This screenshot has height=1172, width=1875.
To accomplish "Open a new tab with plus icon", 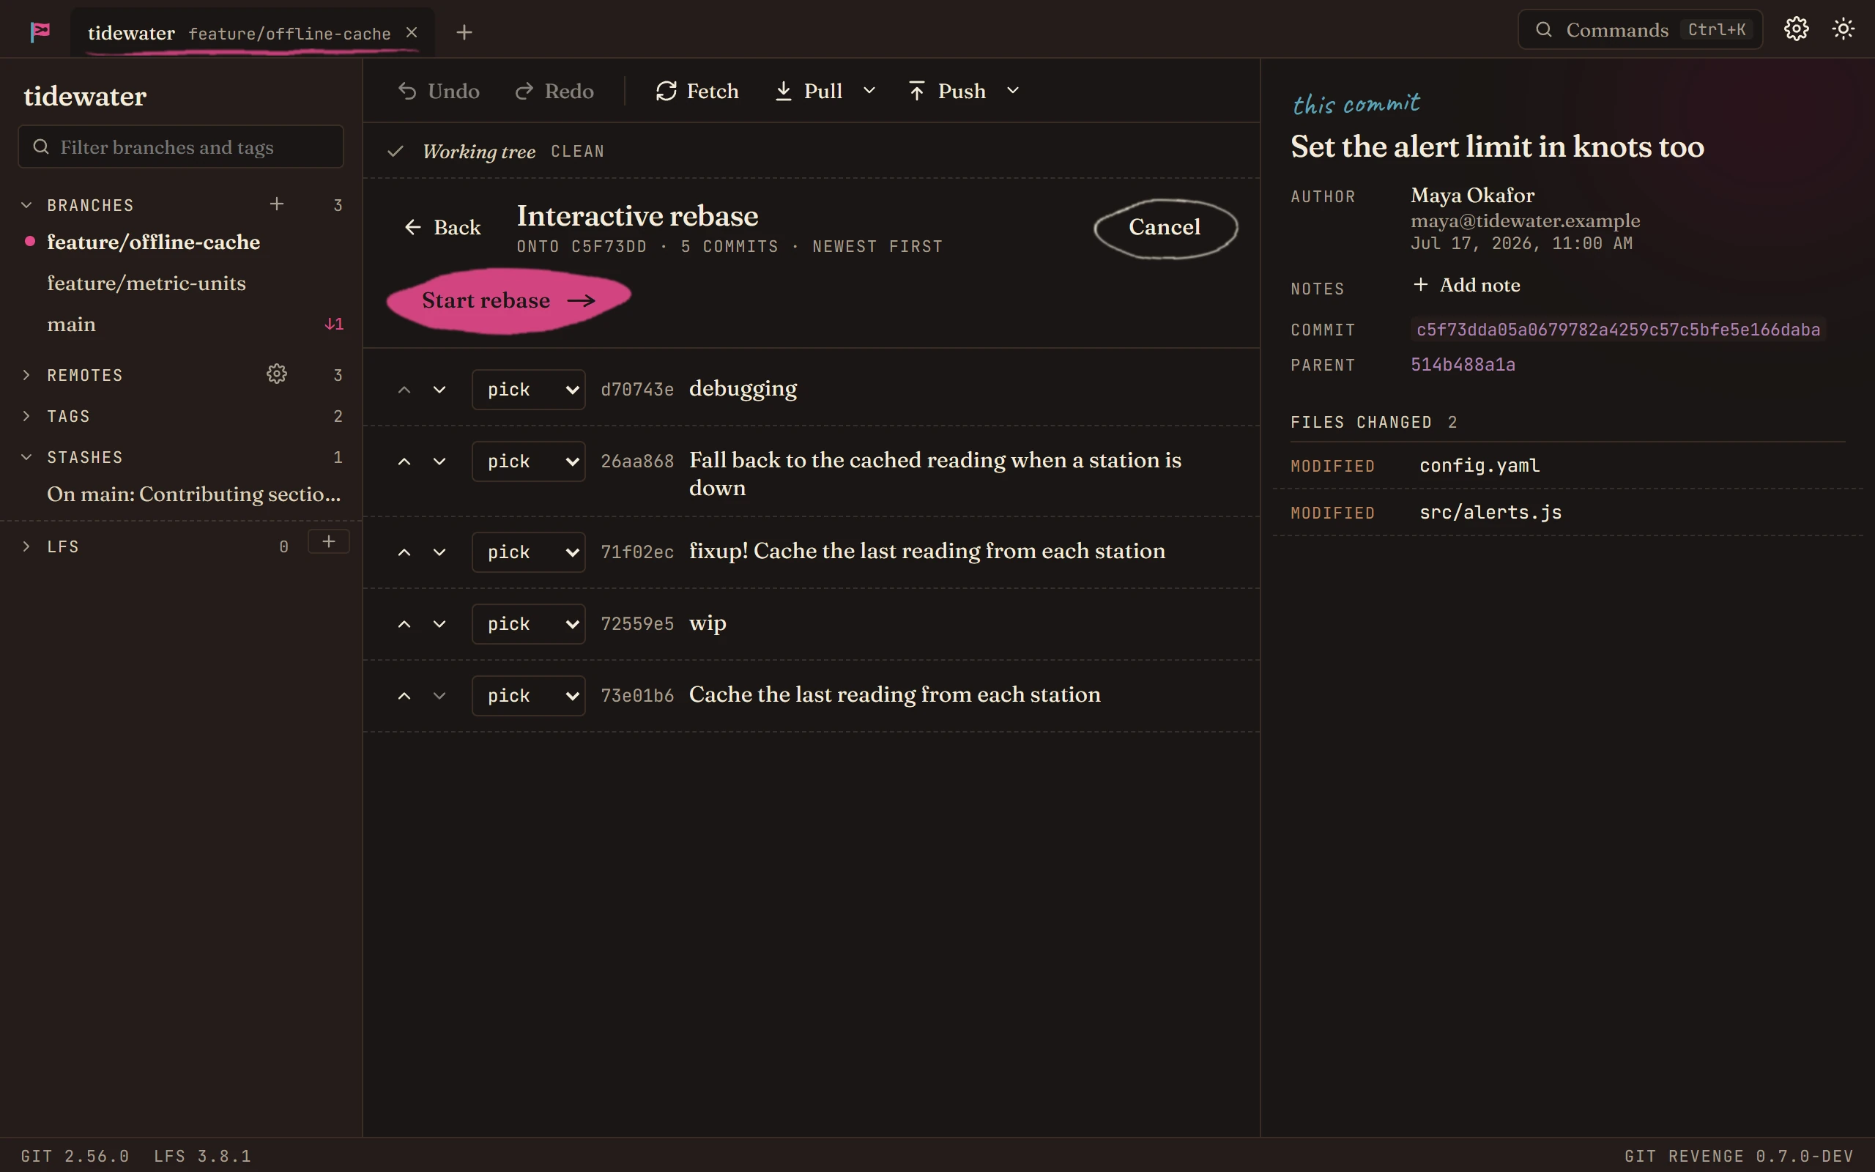I will 464,32.
